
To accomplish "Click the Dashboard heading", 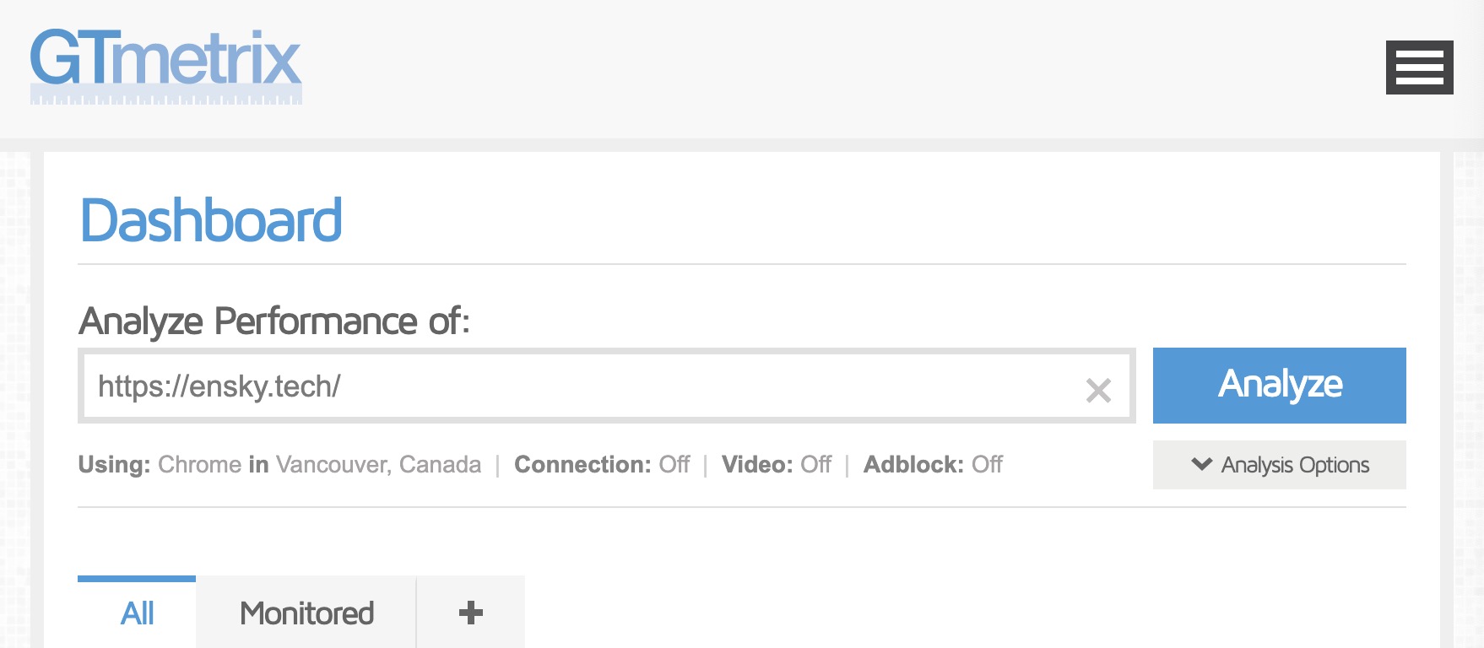I will point(211,220).
